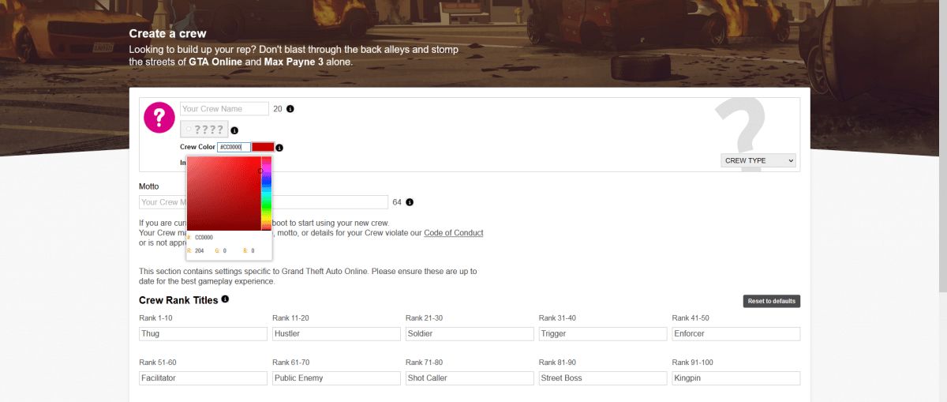Image resolution: width=947 pixels, height=402 pixels.
Task: Click the pink question mark crew emblem
Action: (x=159, y=118)
